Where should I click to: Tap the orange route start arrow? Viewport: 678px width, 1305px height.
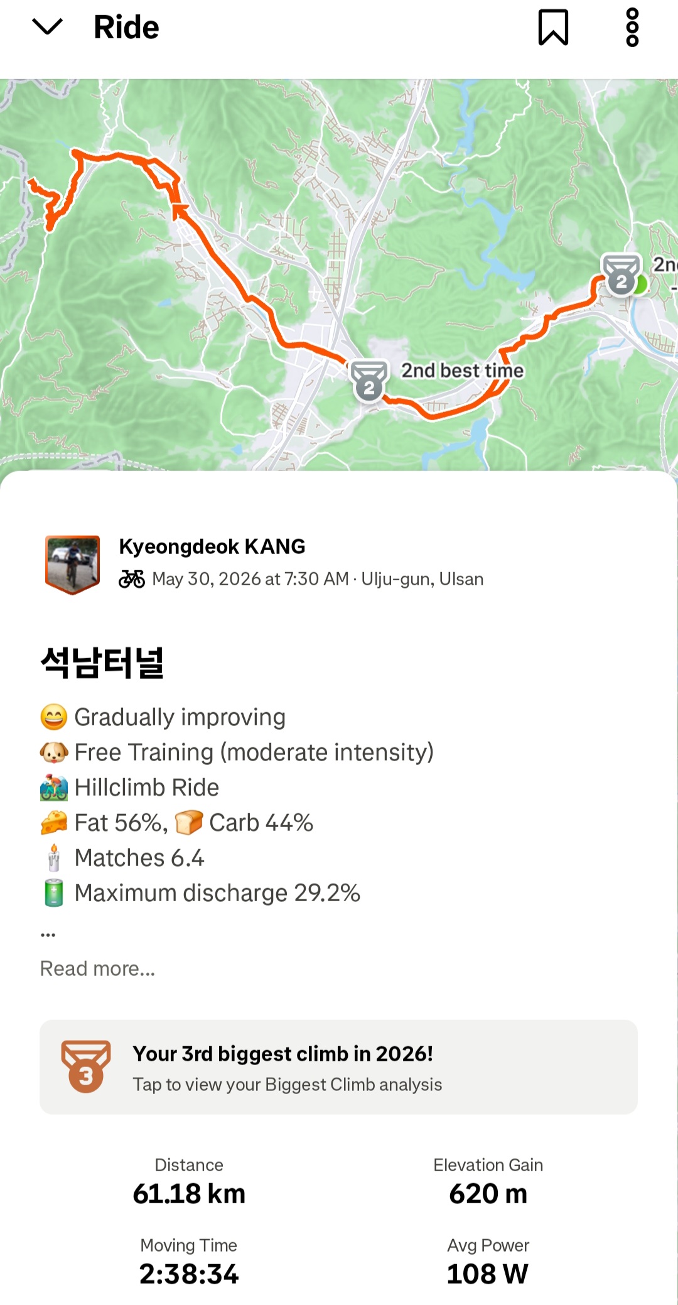(x=179, y=211)
